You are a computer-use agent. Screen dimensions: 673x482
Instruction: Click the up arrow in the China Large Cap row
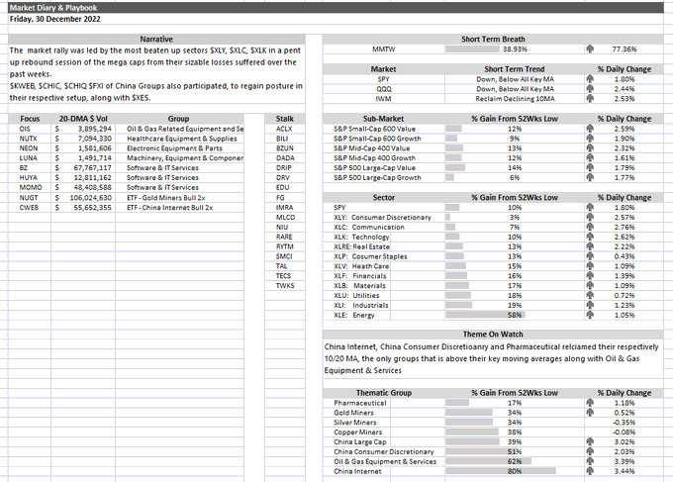coord(590,441)
